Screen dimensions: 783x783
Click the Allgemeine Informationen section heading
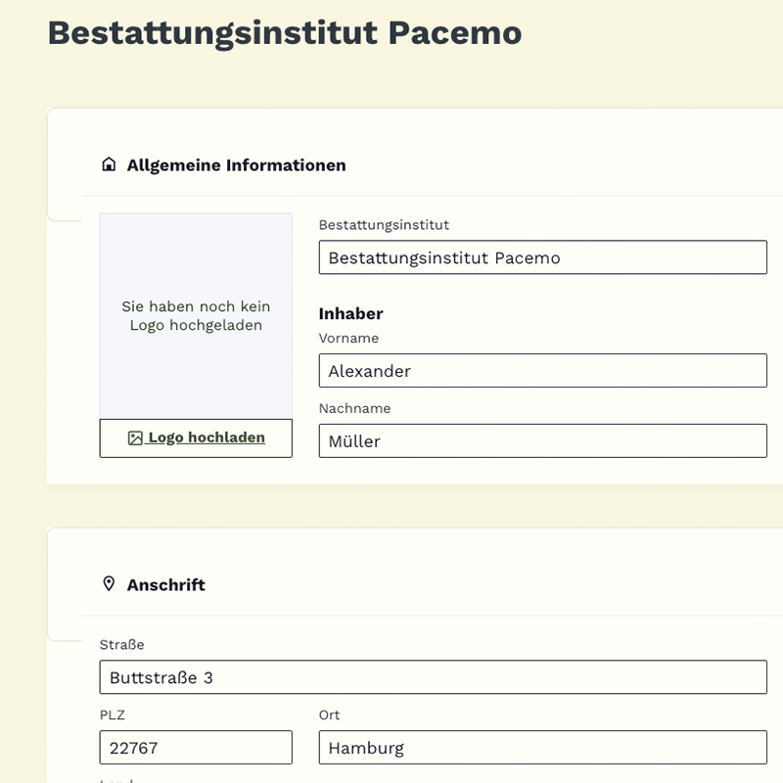(x=236, y=165)
